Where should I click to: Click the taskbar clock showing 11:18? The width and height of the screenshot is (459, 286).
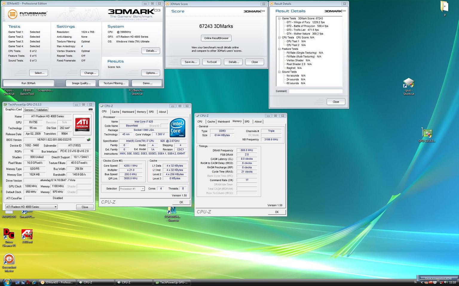tap(452, 282)
